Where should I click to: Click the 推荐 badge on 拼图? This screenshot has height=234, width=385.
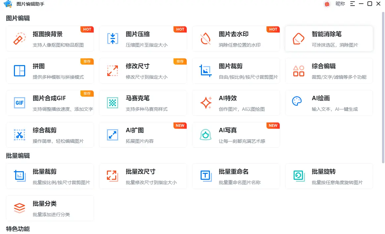click(87, 61)
